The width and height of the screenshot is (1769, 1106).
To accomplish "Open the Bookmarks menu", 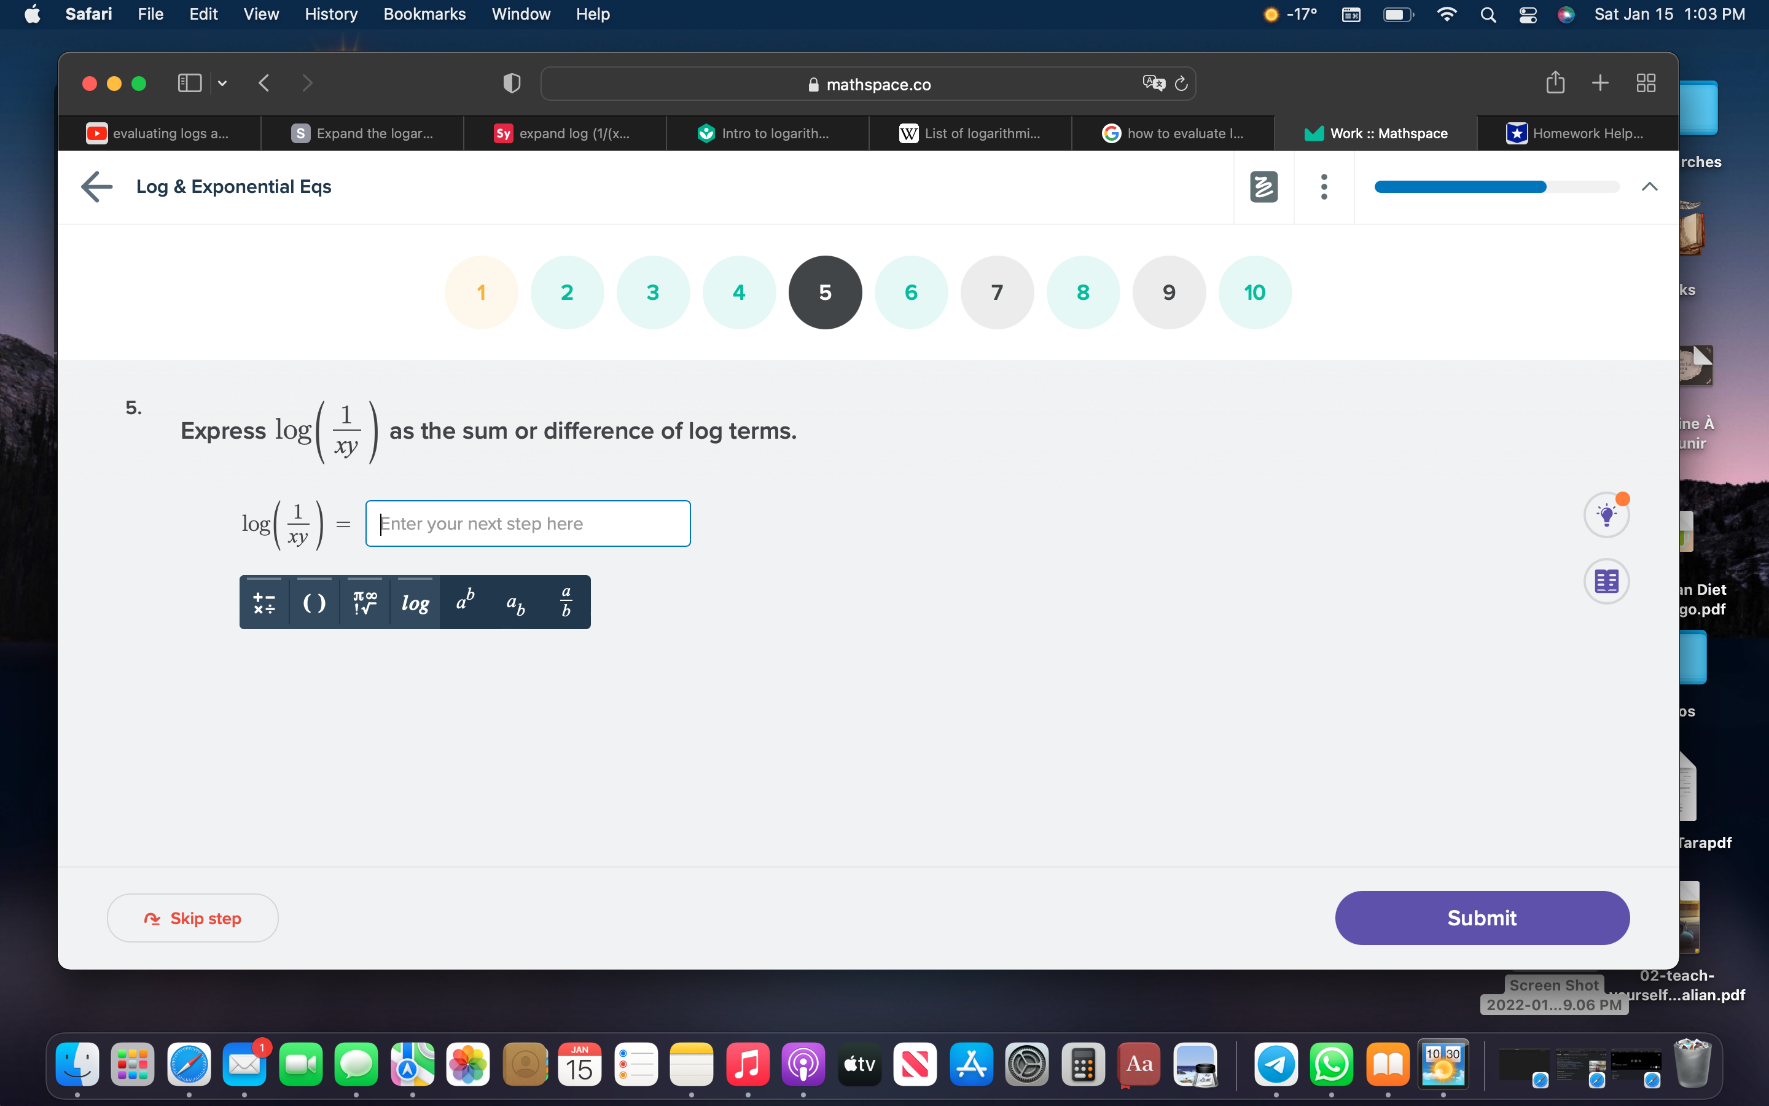I will click(x=424, y=14).
